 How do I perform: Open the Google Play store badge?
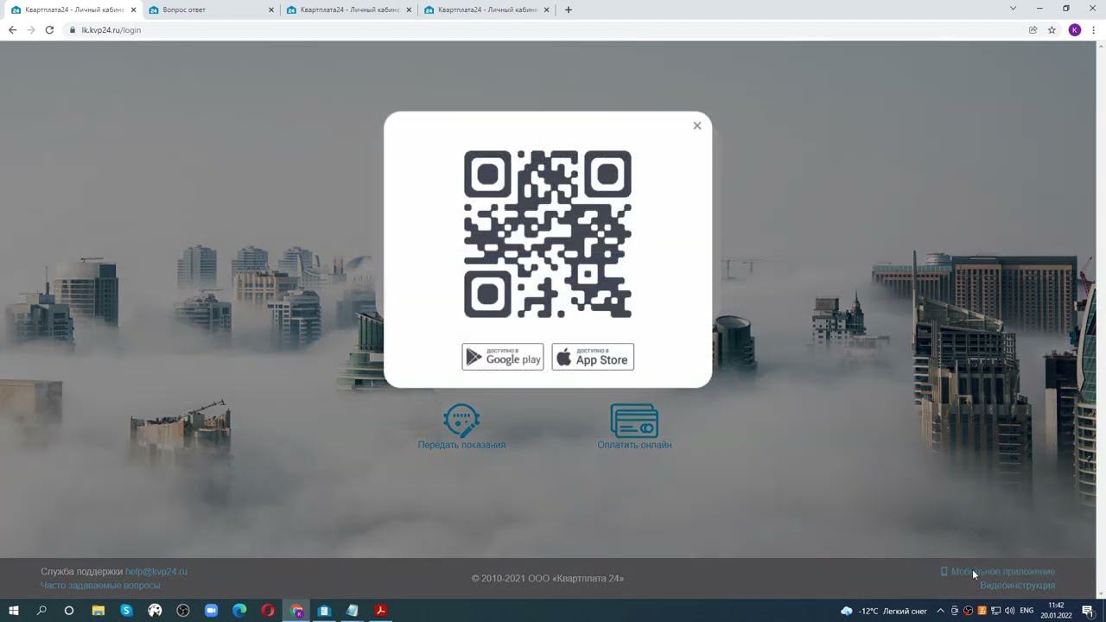click(x=503, y=357)
